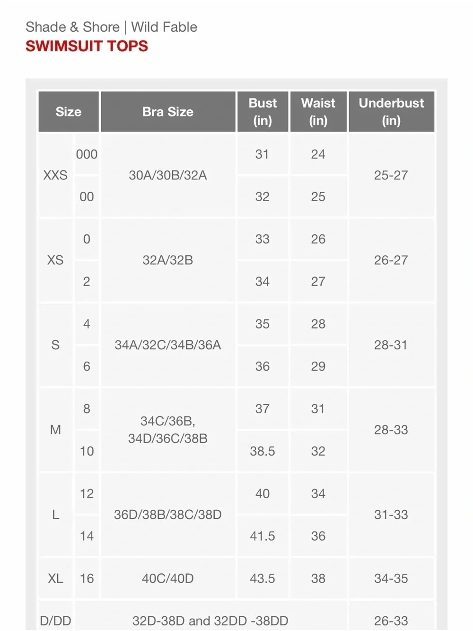Select the 34A/32C/34B/36A bra size cell

[168, 345]
